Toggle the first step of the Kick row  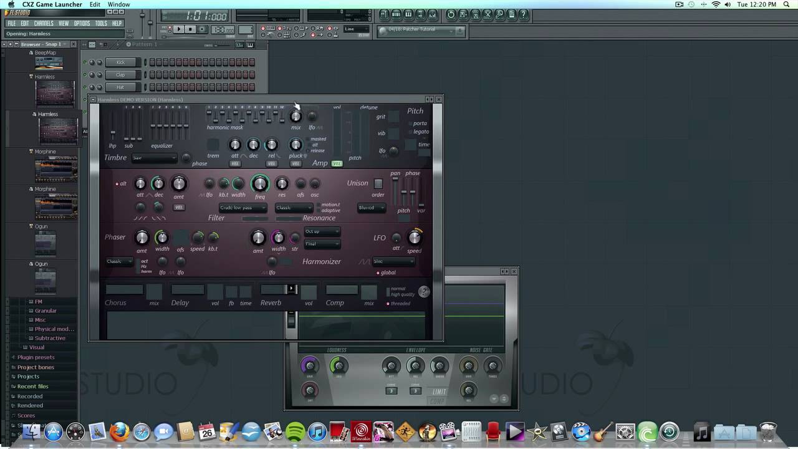[x=152, y=62]
